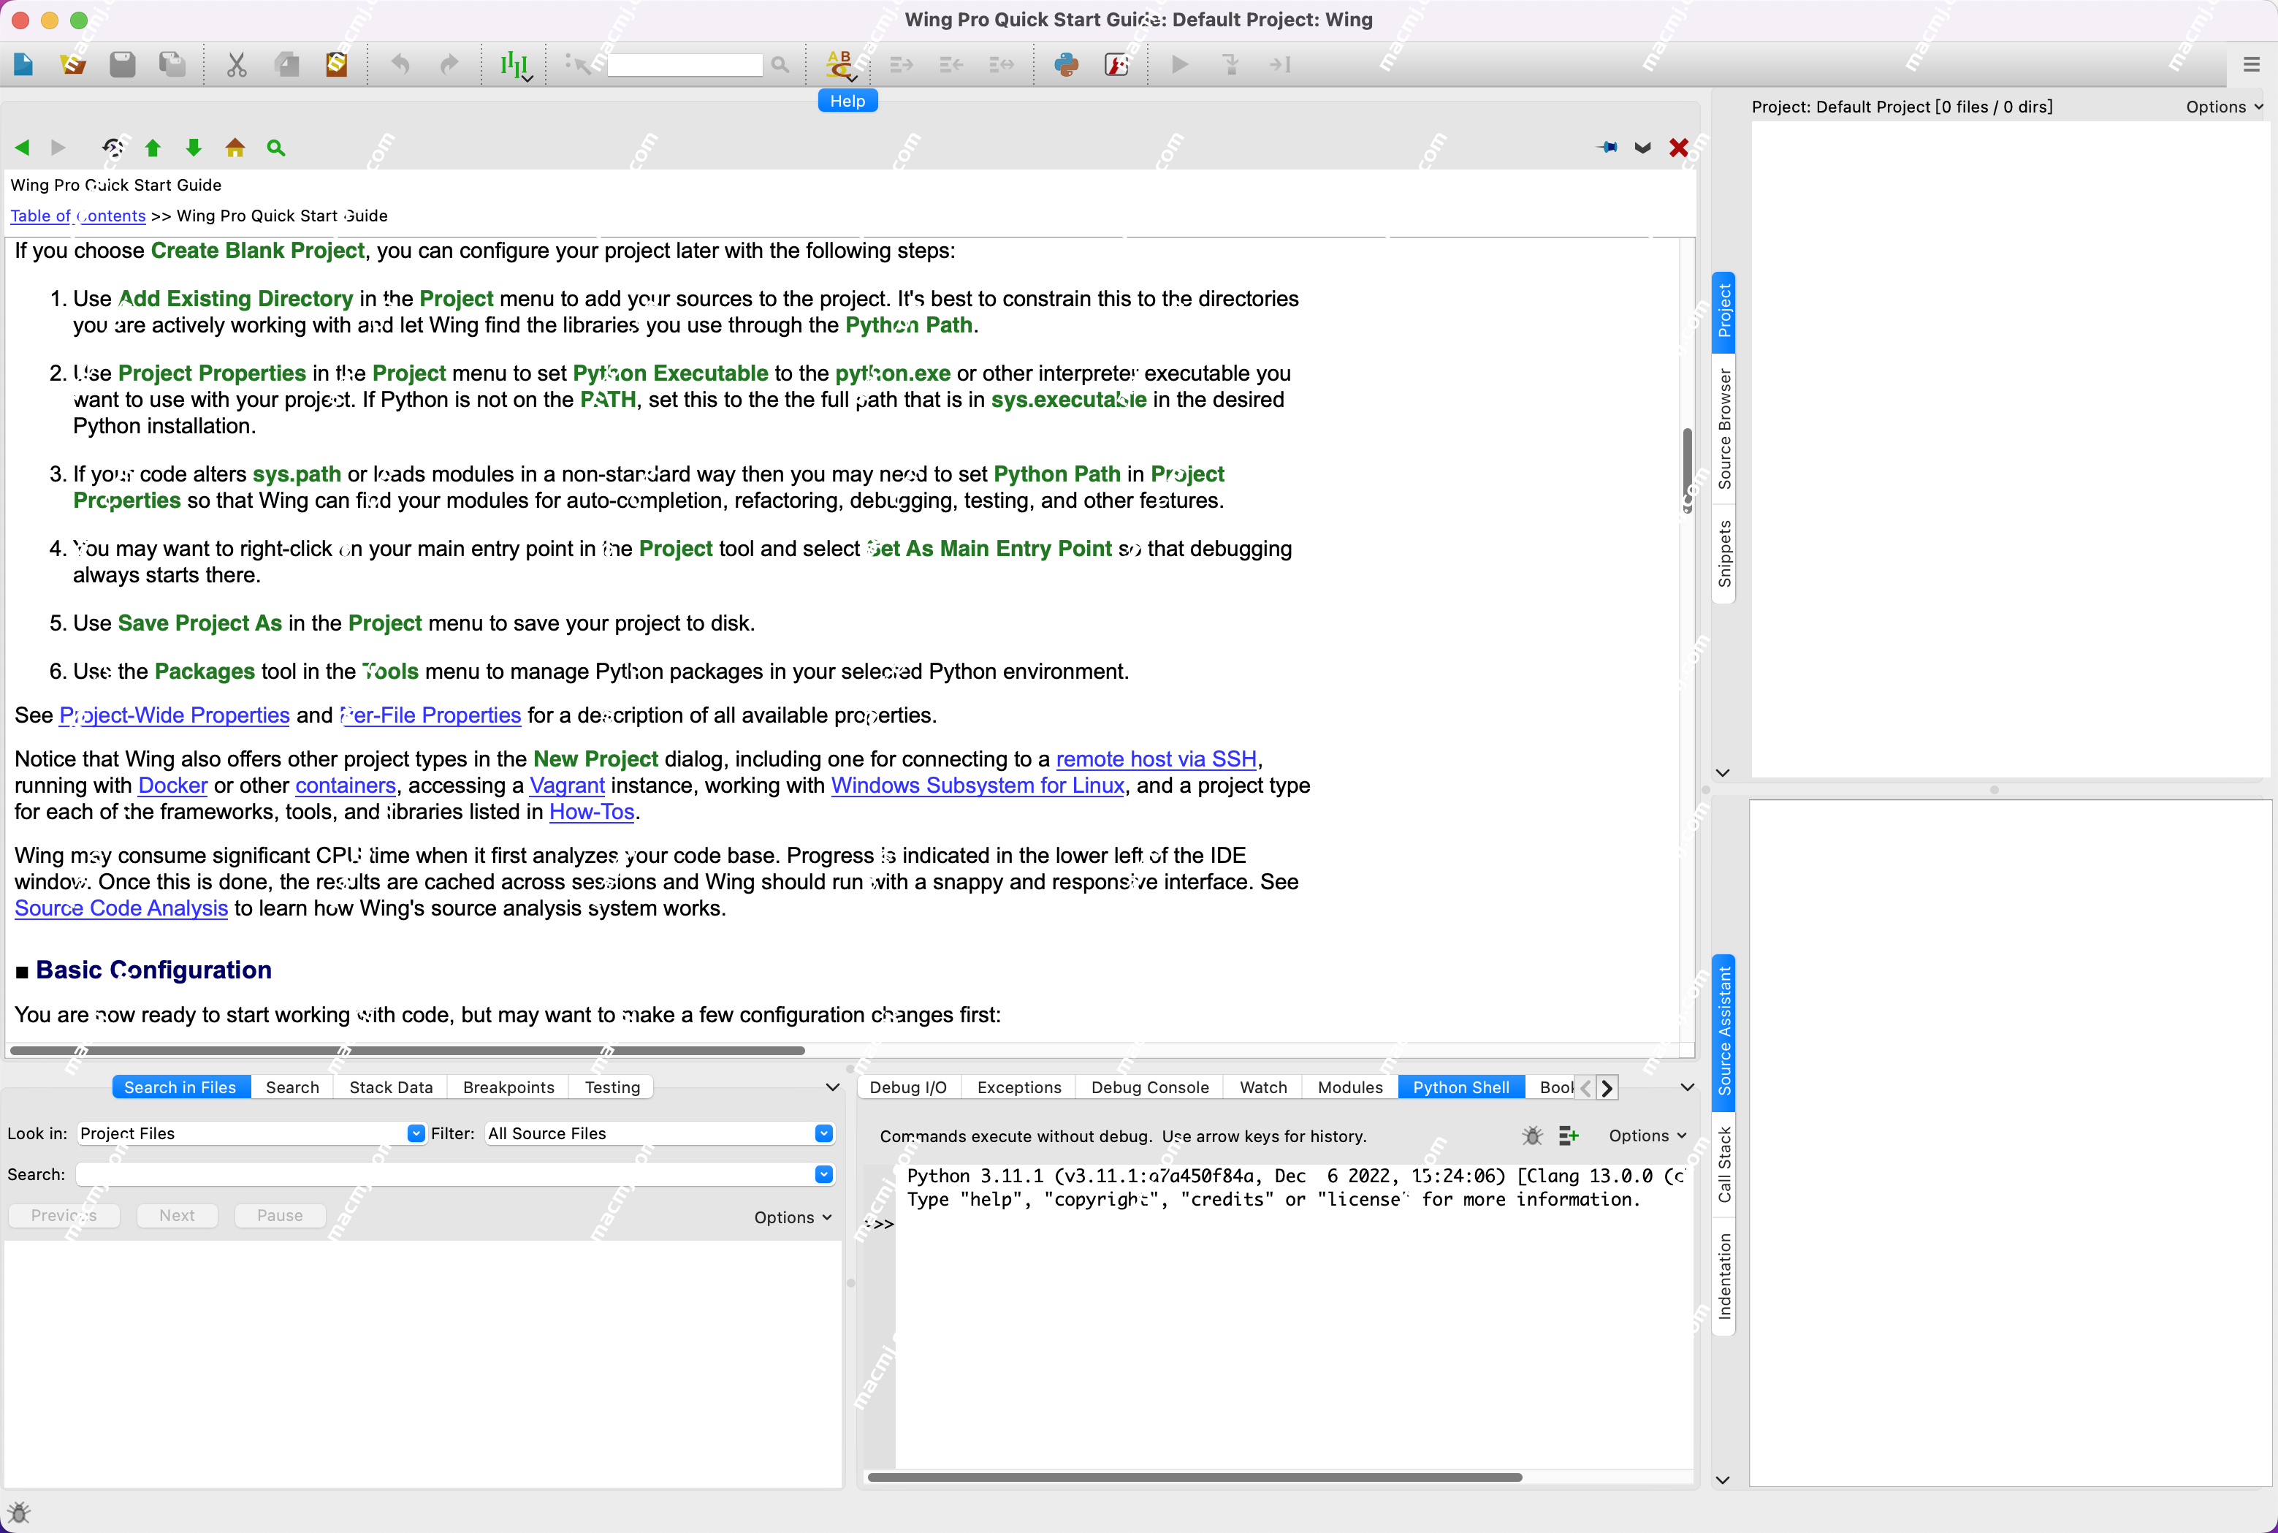Click the Save file icon
Image resolution: width=2278 pixels, height=1533 pixels.
[122, 64]
